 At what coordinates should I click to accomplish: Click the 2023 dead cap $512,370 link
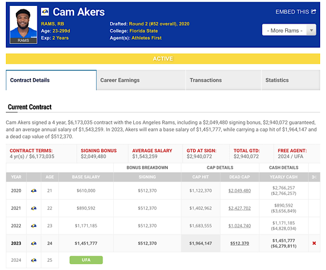(x=239, y=243)
